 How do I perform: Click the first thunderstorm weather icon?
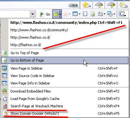[99, 5]
